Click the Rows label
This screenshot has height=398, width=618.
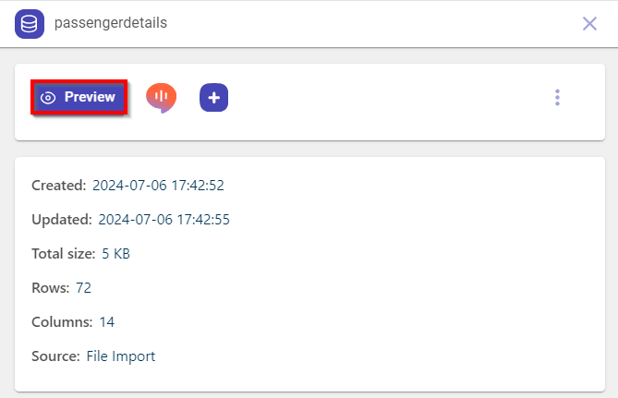[x=50, y=287]
